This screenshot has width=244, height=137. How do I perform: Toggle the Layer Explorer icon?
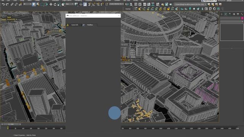[140, 4]
